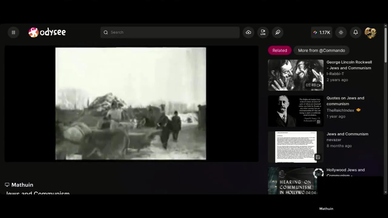Open the I-Rabbi-T channel link
388x218 pixels.
pos(335,74)
